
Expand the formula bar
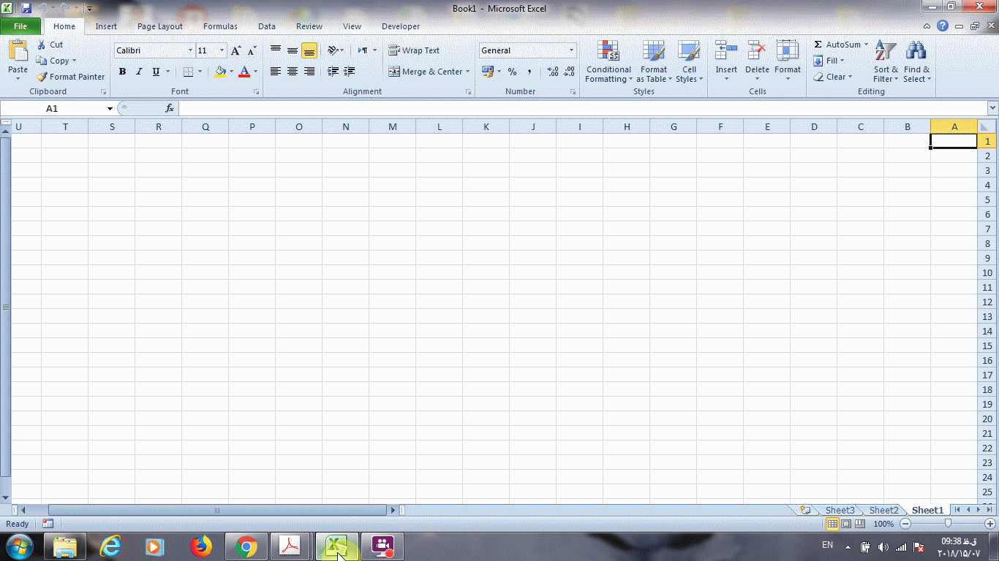click(x=992, y=108)
